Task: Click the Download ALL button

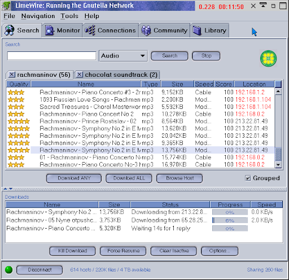Action: (x=129, y=178)
